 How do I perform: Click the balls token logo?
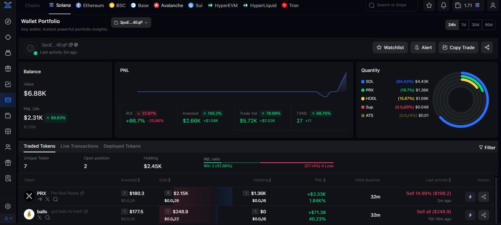(29, 214)
